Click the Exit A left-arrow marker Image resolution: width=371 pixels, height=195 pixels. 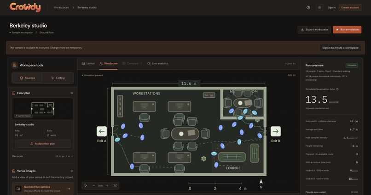[102, 131]
